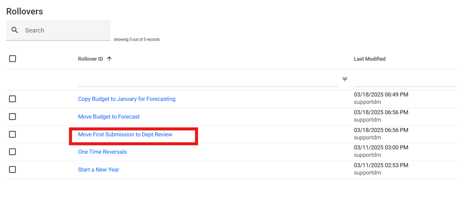The image size is (457, 205).
Task: Check the Start a New Year row checkbox
Action: (x=13, y=169)
